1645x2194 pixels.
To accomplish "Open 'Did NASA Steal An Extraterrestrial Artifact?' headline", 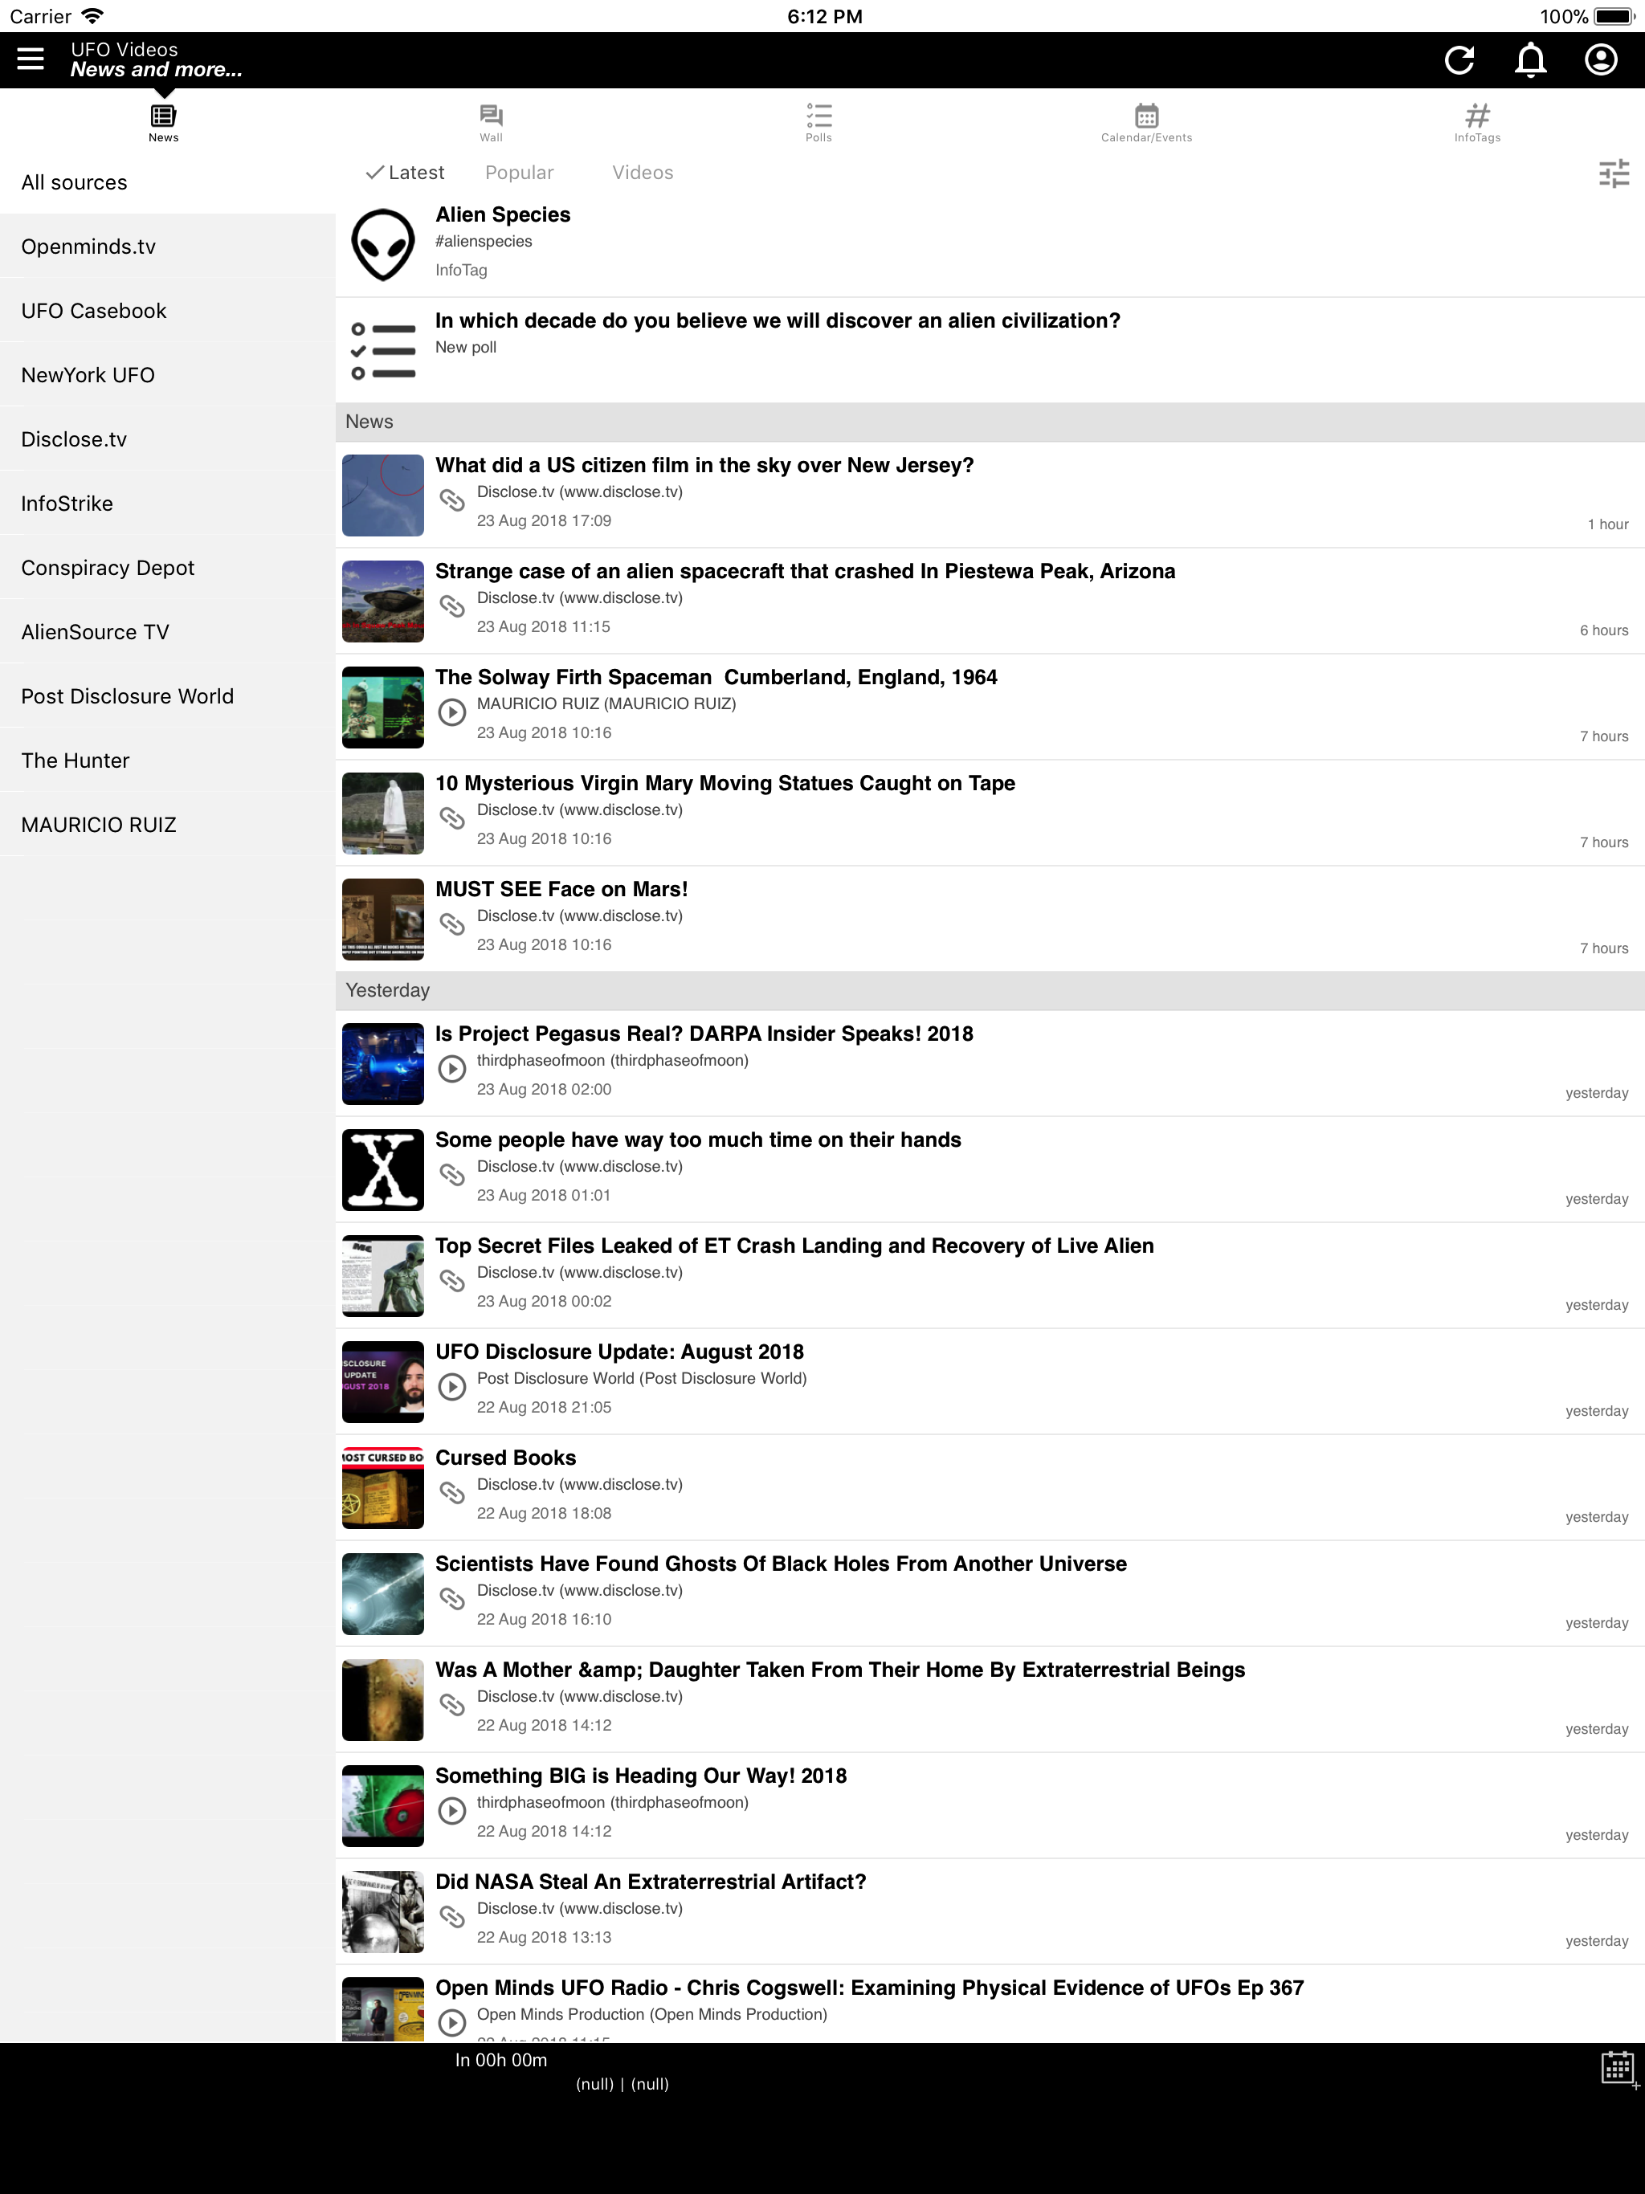I will click(x=651, y=1882).
